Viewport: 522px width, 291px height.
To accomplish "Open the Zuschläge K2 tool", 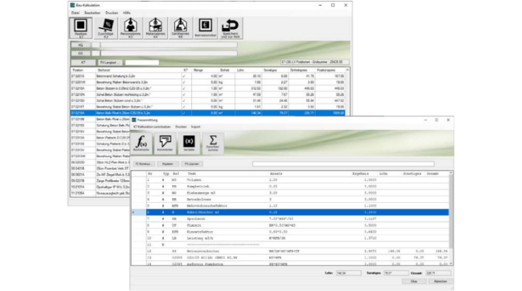I will point(106,28).
